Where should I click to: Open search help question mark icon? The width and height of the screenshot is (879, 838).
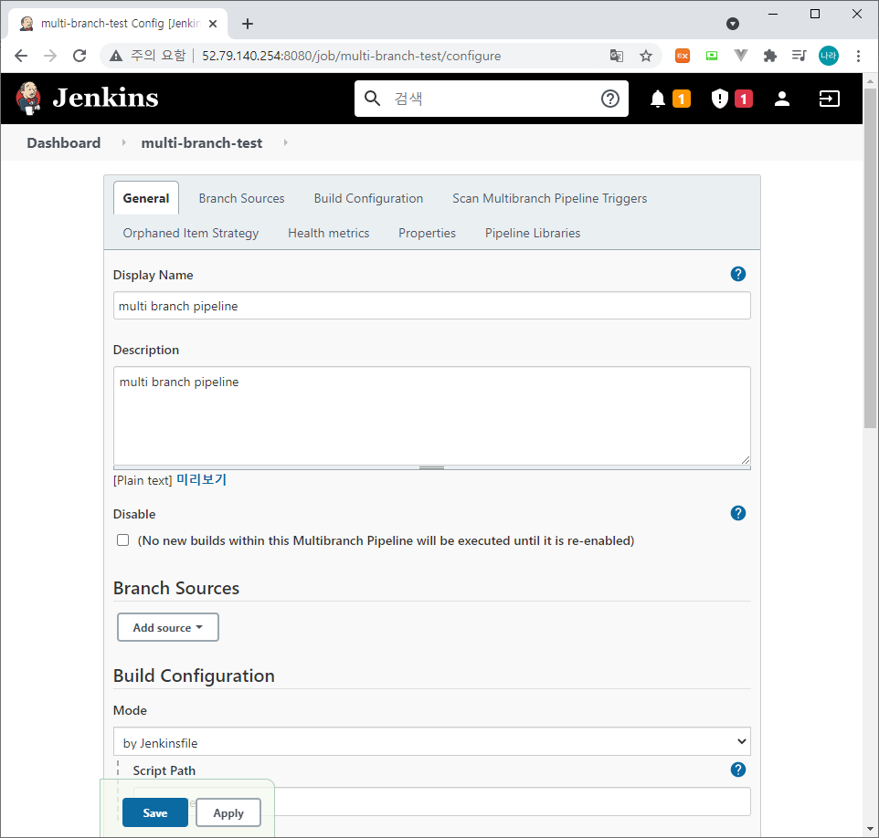point(610,99)
